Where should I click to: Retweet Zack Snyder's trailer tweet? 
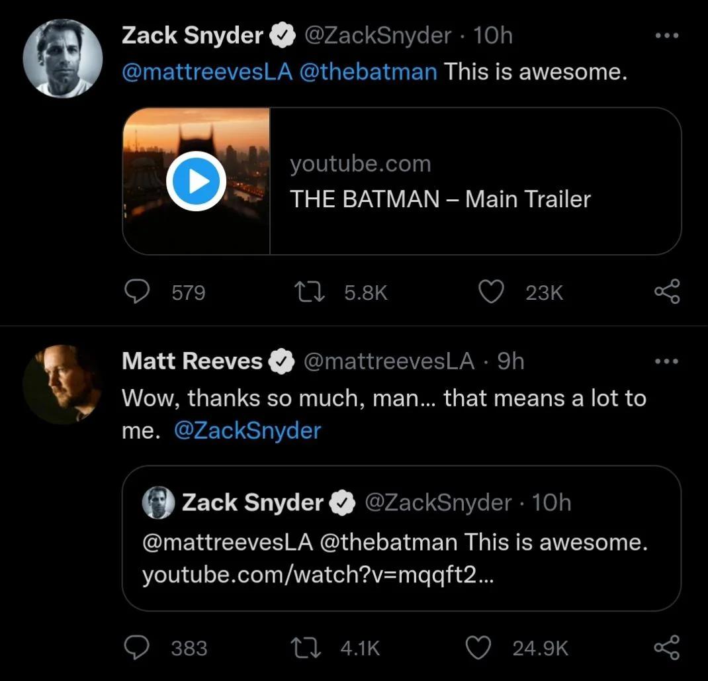[310, 292]
